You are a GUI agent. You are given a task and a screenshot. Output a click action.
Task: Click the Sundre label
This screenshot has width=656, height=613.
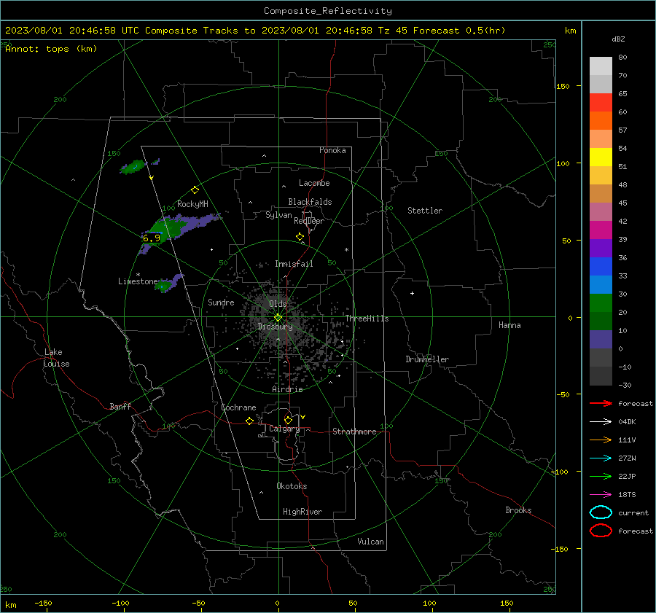point(221,302)
